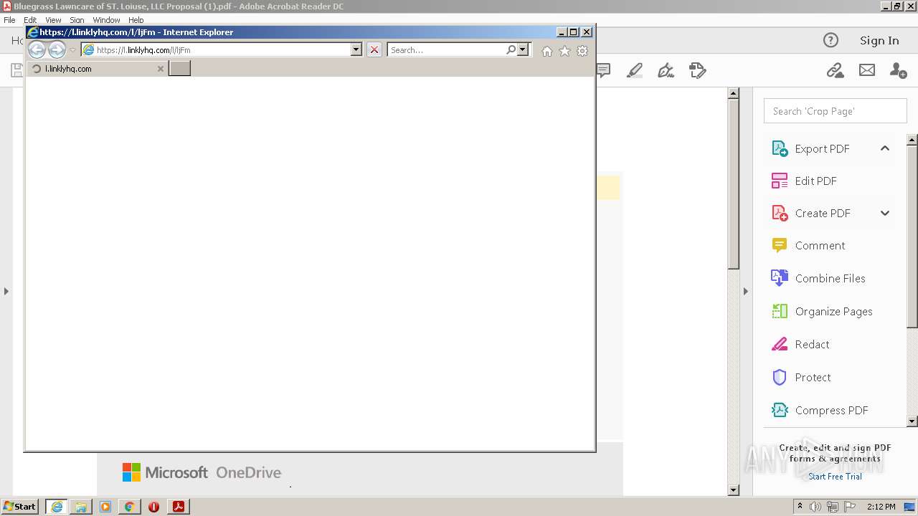Select the Highlight text marker tool
The image size is (918, 516).
click(x=635, y=70)
